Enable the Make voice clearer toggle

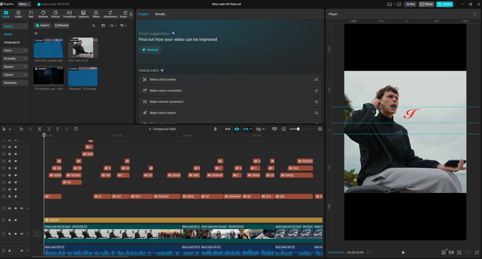pos(316,113)
